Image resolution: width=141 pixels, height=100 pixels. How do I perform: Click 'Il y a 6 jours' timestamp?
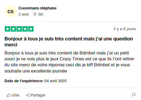point(125,29)
